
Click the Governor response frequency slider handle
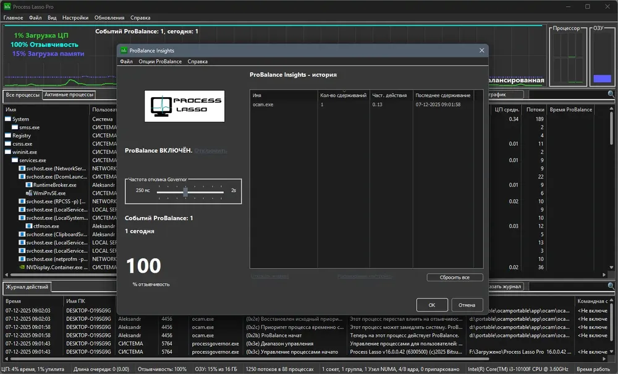(x=185, y=192)
